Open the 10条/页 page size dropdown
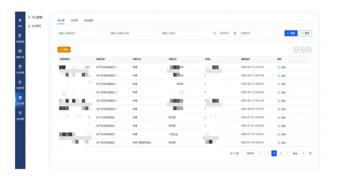 (x=252, y=153)
